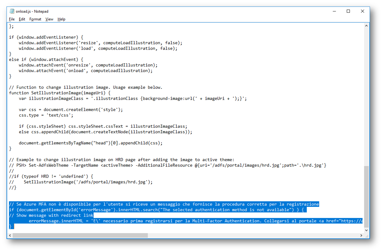Click the line 'else css.appendChild(document.createTextNode...'
383x252 pixels.
(105, 132)
